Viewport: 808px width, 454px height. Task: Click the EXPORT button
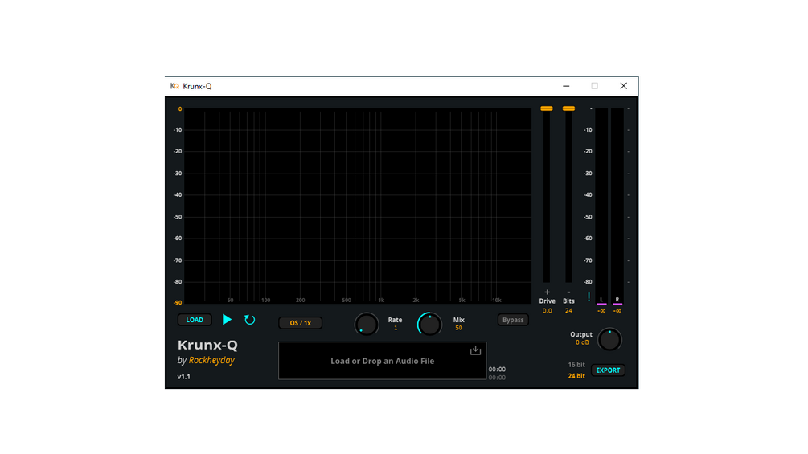pyautogui.click(x=608, y=370)
